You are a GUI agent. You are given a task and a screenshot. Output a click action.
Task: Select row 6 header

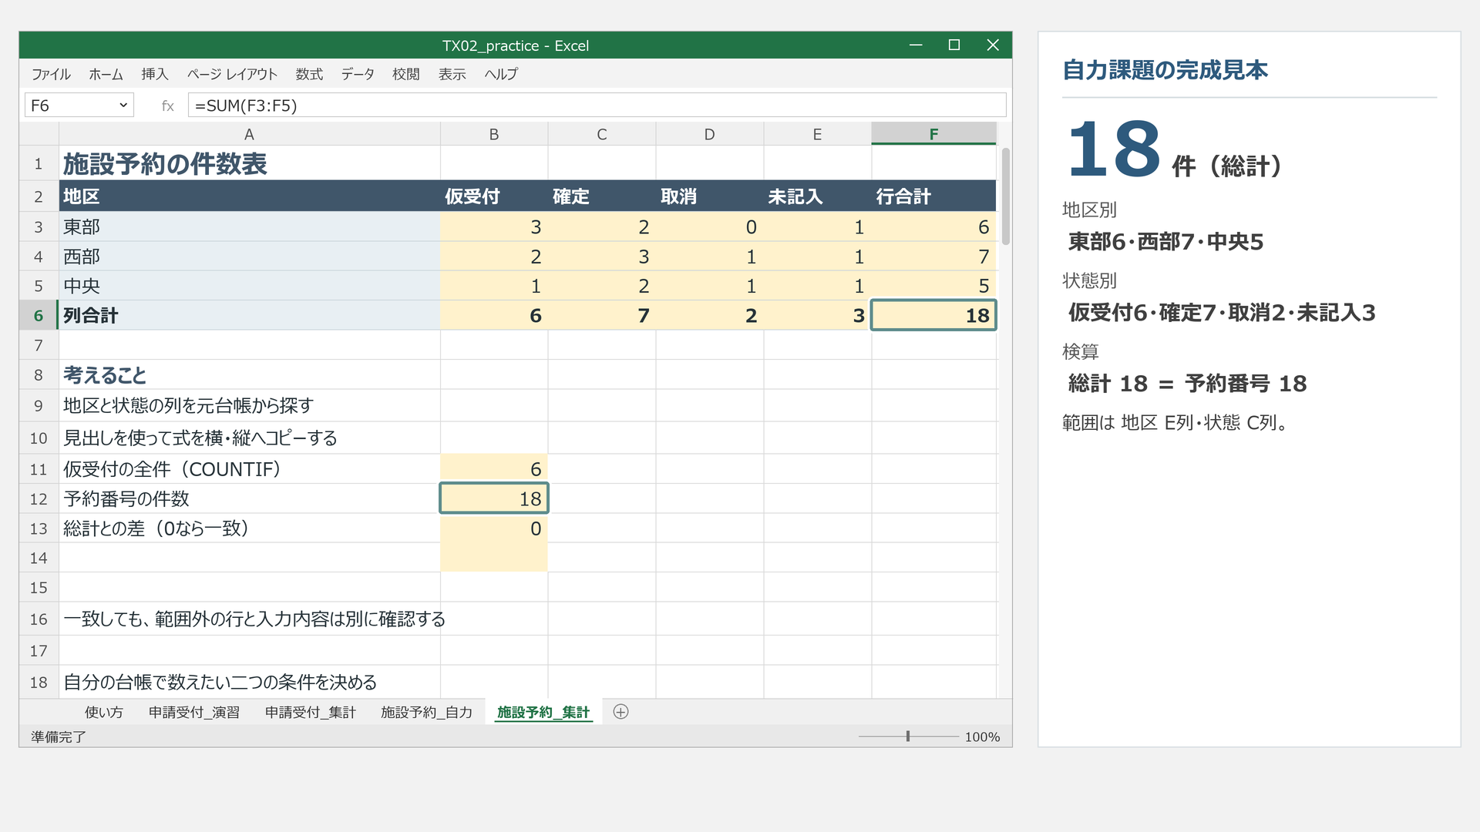pyautogui.click(x=39, y=315)
